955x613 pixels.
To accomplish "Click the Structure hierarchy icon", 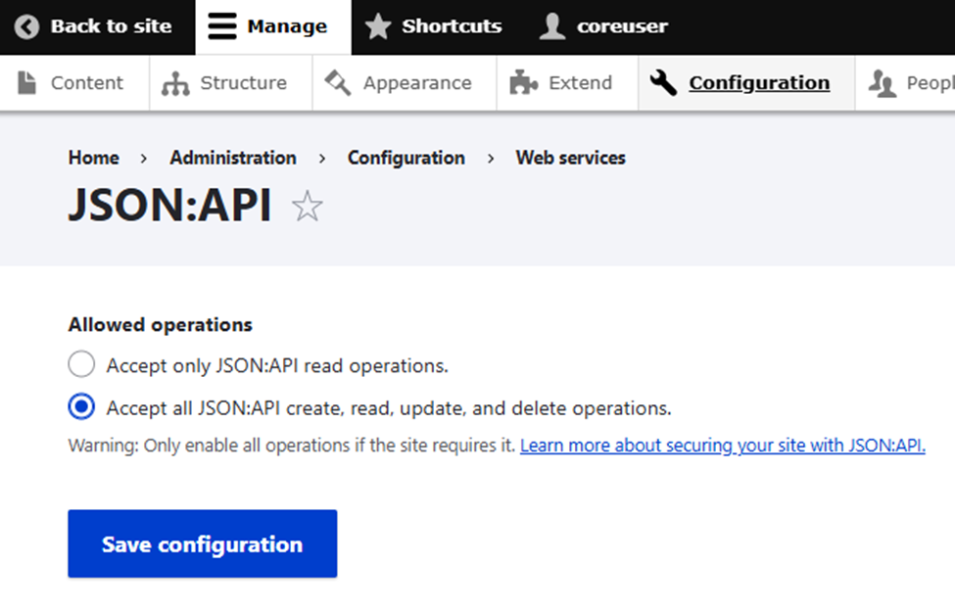I will tap(175, 83).
